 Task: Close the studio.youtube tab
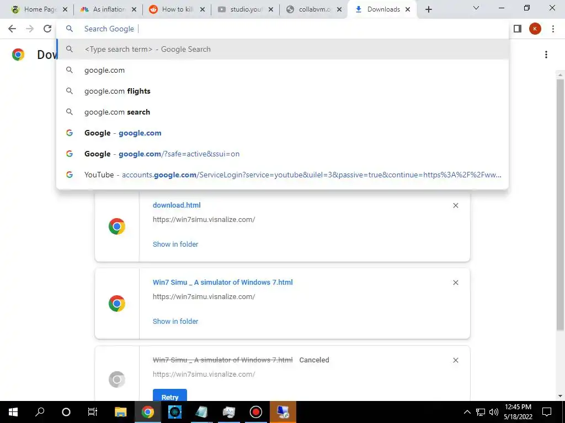coord(271,9)
